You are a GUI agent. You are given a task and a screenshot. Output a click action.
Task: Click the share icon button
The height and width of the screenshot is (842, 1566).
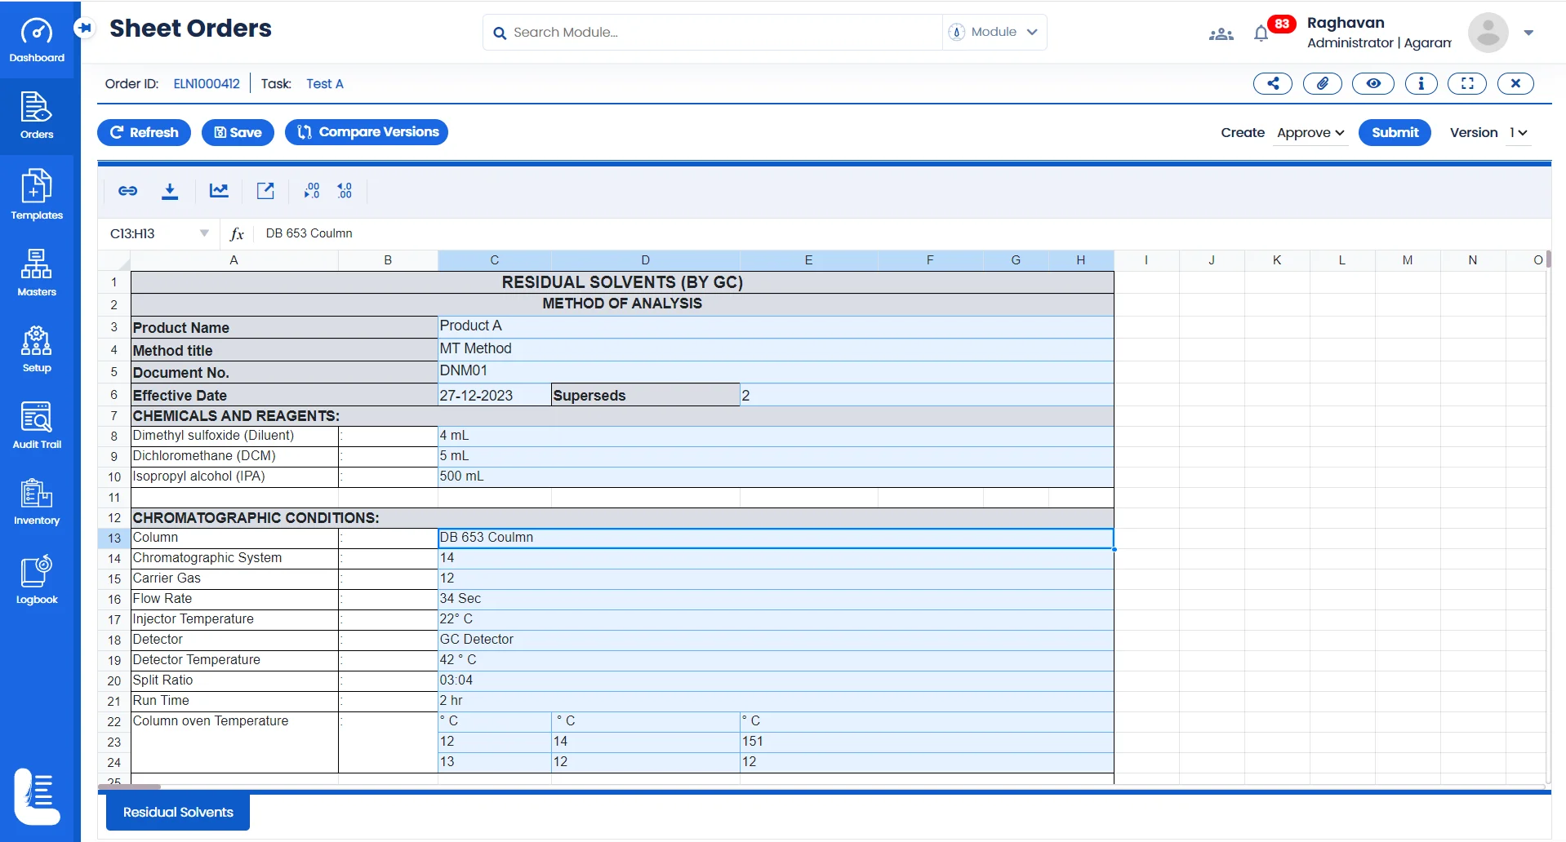pos(1273,83)
